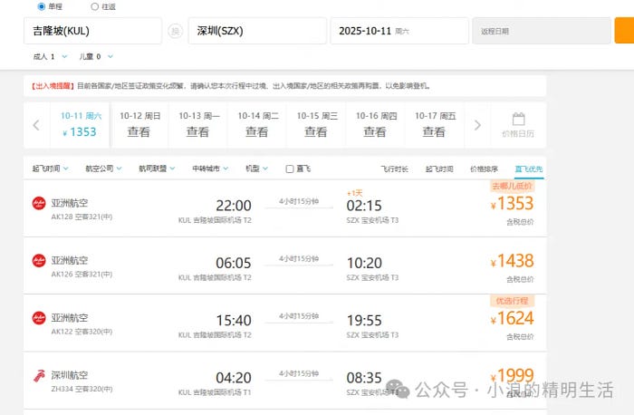
Task: Click the orange search button
Action: [624, 30]
